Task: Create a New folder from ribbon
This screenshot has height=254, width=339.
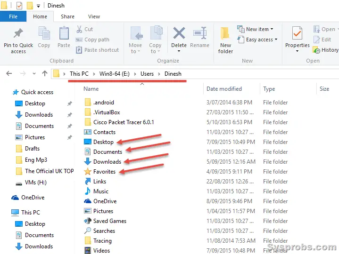Action: [x=225, y=40]
